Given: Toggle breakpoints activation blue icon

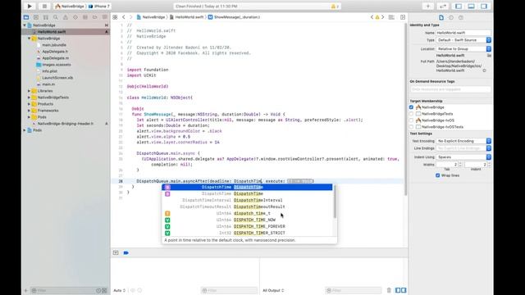Looking at the screenshot, I should (126, 253).
